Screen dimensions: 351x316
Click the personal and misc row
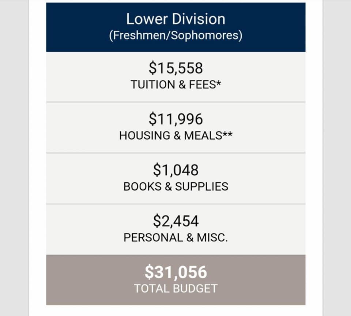tap(176, 230)
